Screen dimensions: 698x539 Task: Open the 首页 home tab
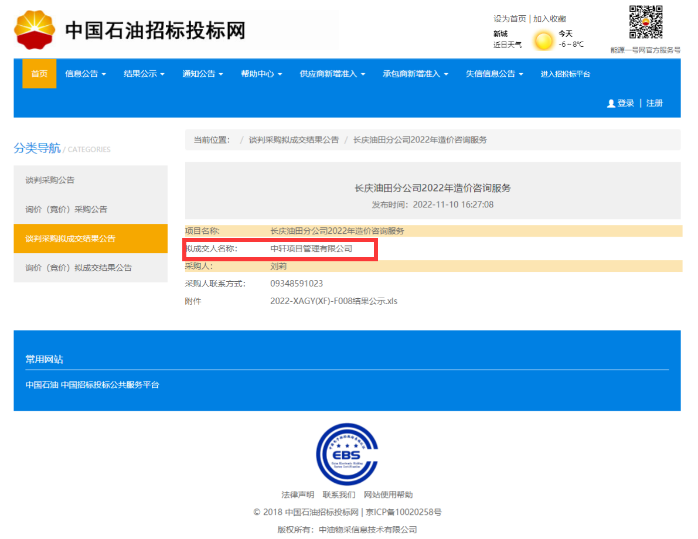(x=39, y=74)
